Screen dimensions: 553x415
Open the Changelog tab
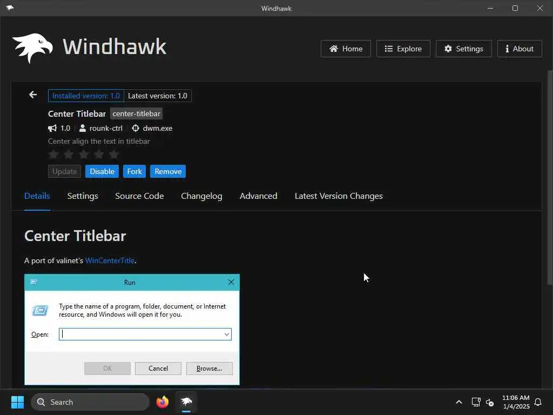pyautogui.click(x=202, y=196)
